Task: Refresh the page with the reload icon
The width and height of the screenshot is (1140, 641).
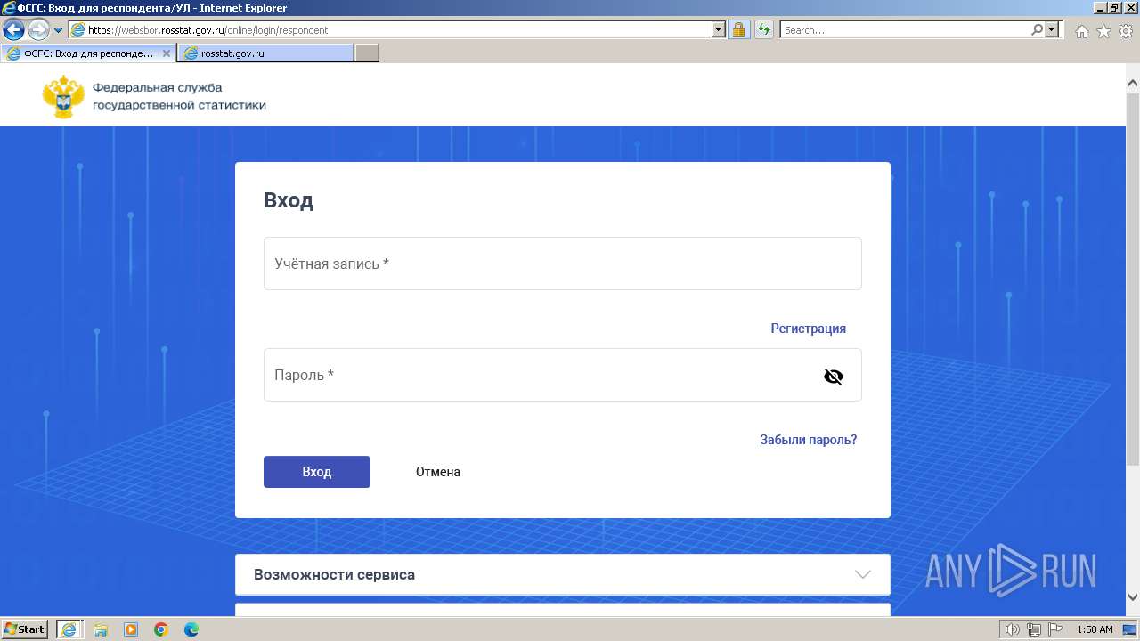Action: tap(763, 29)
